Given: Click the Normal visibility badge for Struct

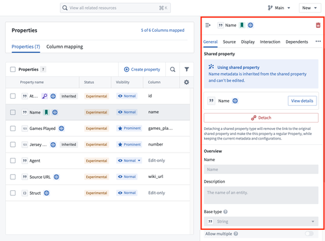Looking at the screenshot, I should [x=127, y=193].
